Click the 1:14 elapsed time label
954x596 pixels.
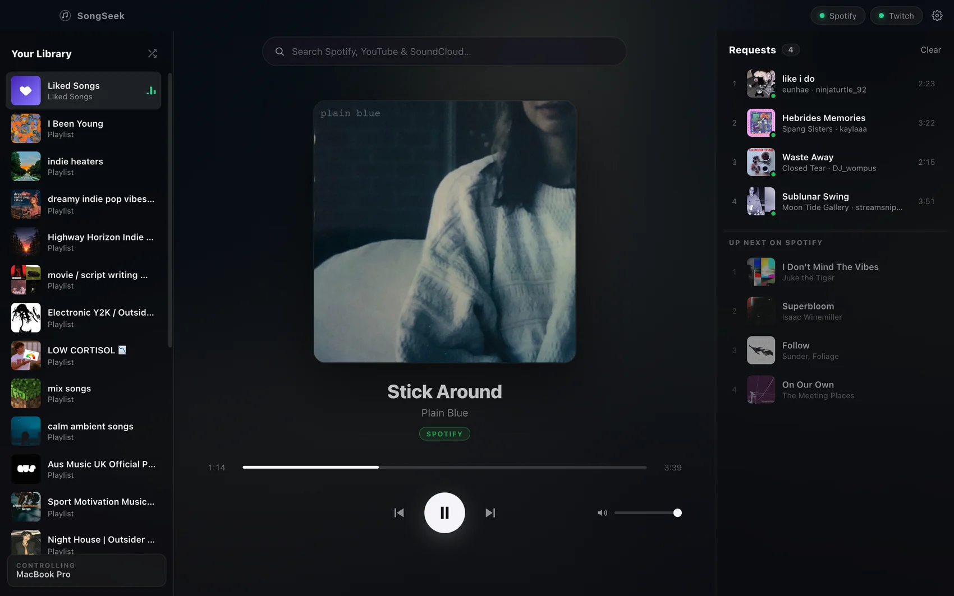217,468
